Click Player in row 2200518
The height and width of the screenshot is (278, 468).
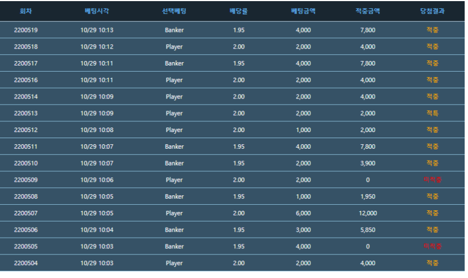tap(174, 47)
